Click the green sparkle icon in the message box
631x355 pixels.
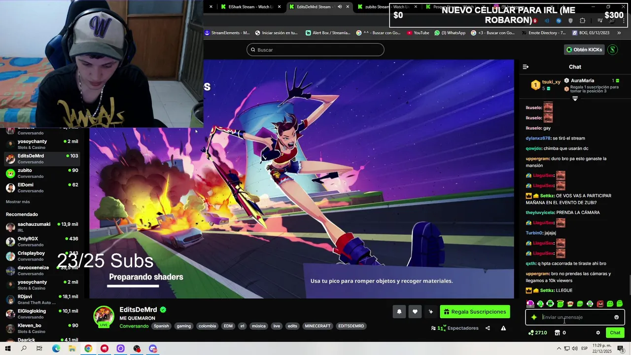[x=534, y=317]
